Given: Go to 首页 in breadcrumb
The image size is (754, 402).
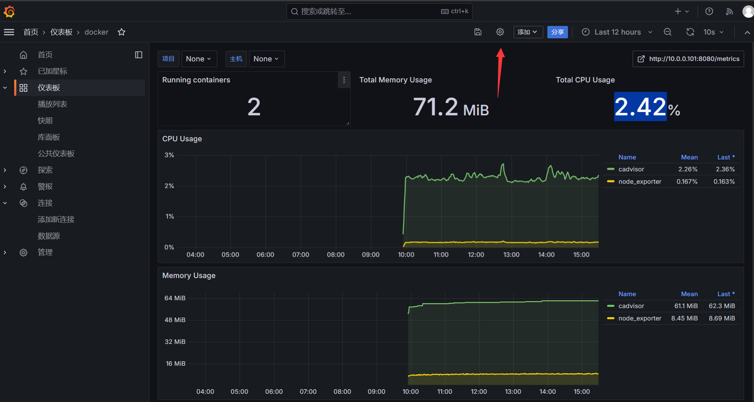Looking at the screenshot, I should click(31, 32).
